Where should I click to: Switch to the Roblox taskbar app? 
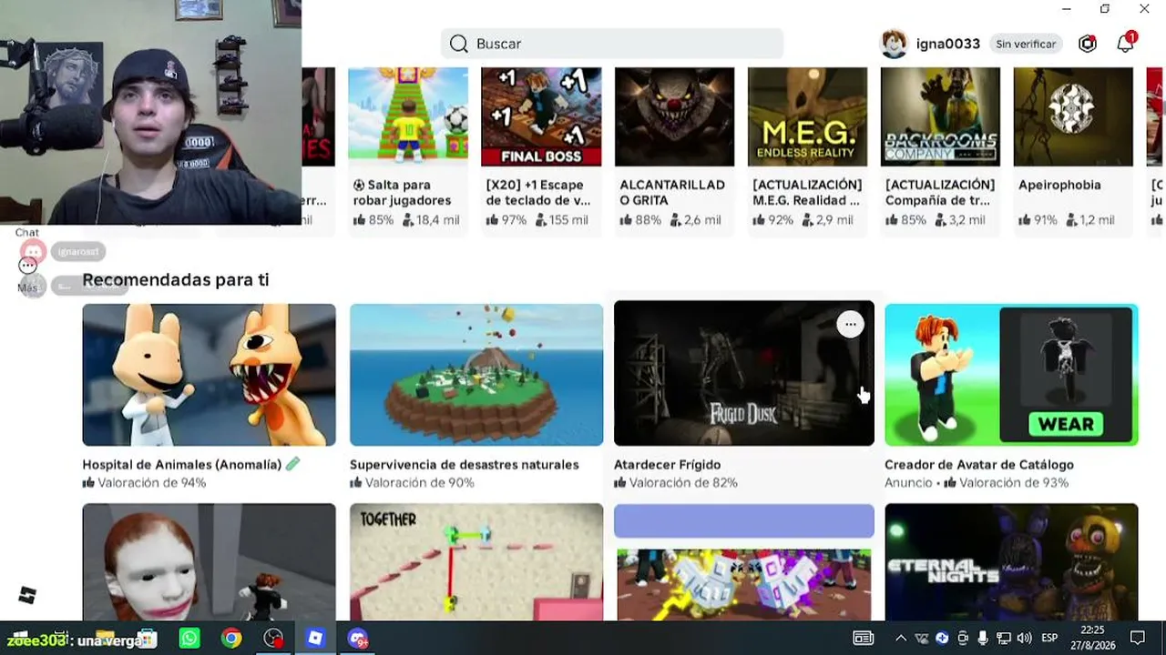click(x=315, y=639)
